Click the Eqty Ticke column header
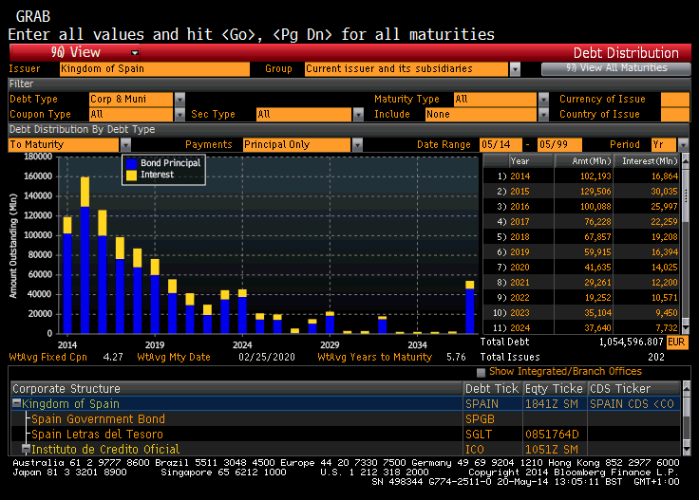Image resolution: width=699 pixels, height=500 pixels. pyautogui.click(x=554, y=389)
